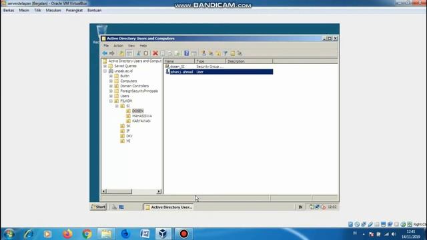
Task: Open Firefox from the host taskbar
Action: (67, 234)
